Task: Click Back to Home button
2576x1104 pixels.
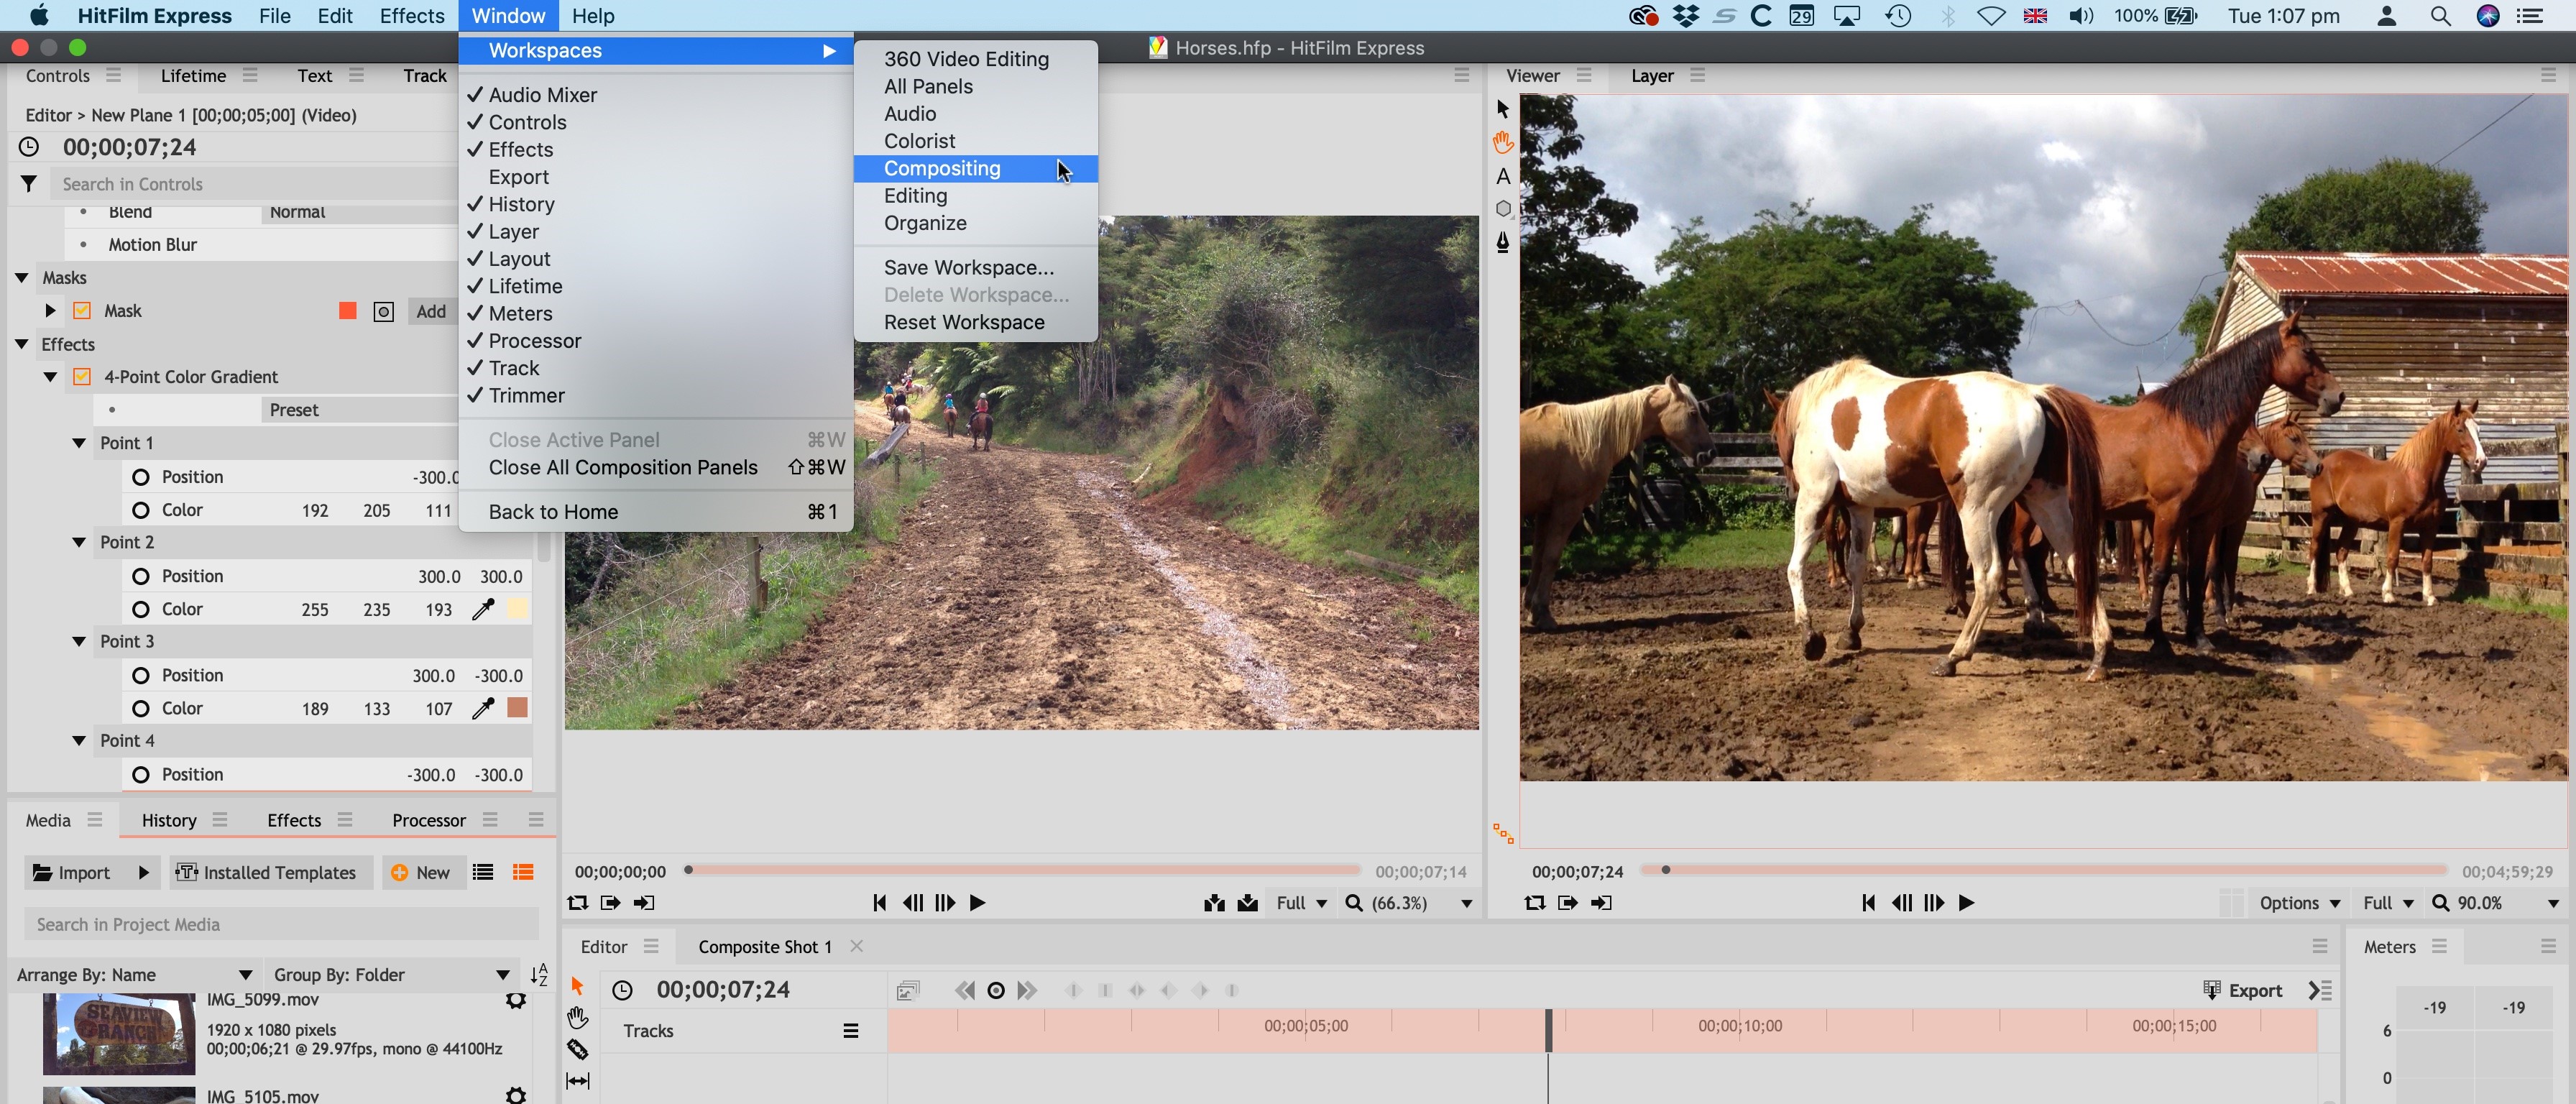Action: tap(553, 511)
